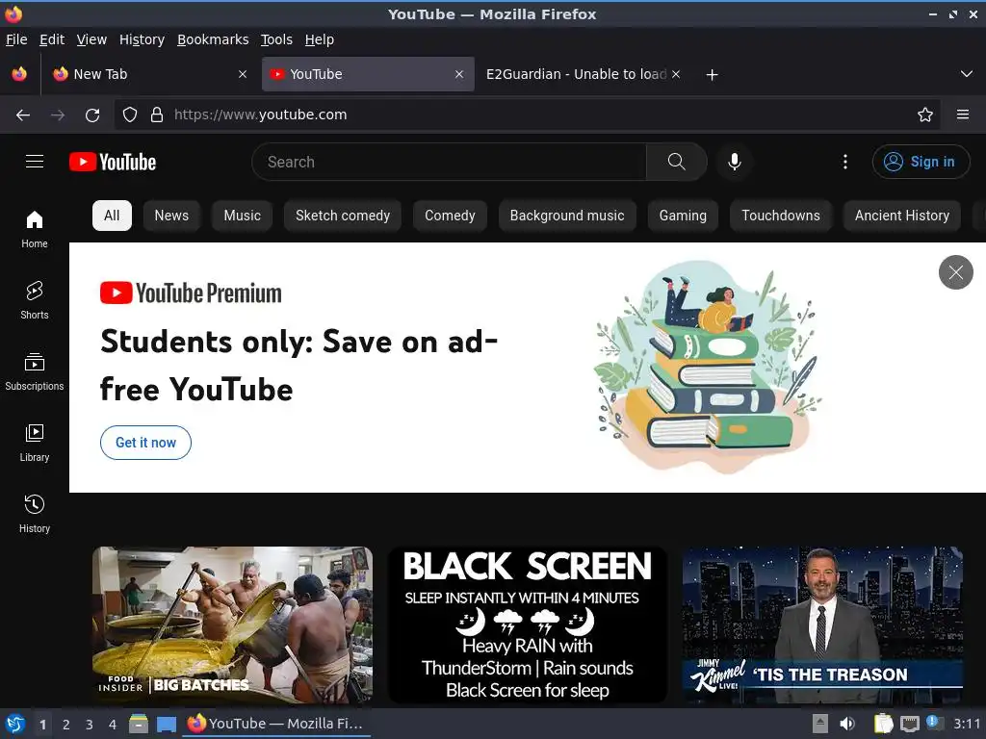Viewport: 986px width, 739px height.
Task: Select the Background music chip
Action: click(x=567, y=216)
